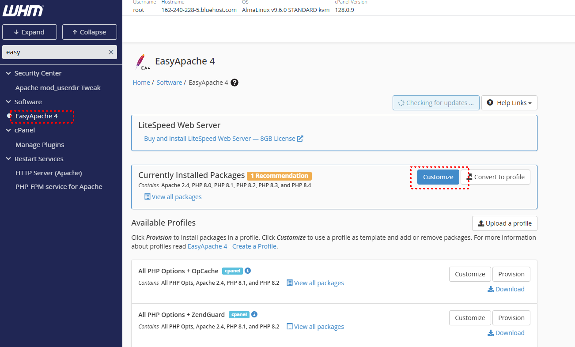The height and width of the screenshot is (347, 575).
Task: Click Upload a profile
Action: coord(505,223)
